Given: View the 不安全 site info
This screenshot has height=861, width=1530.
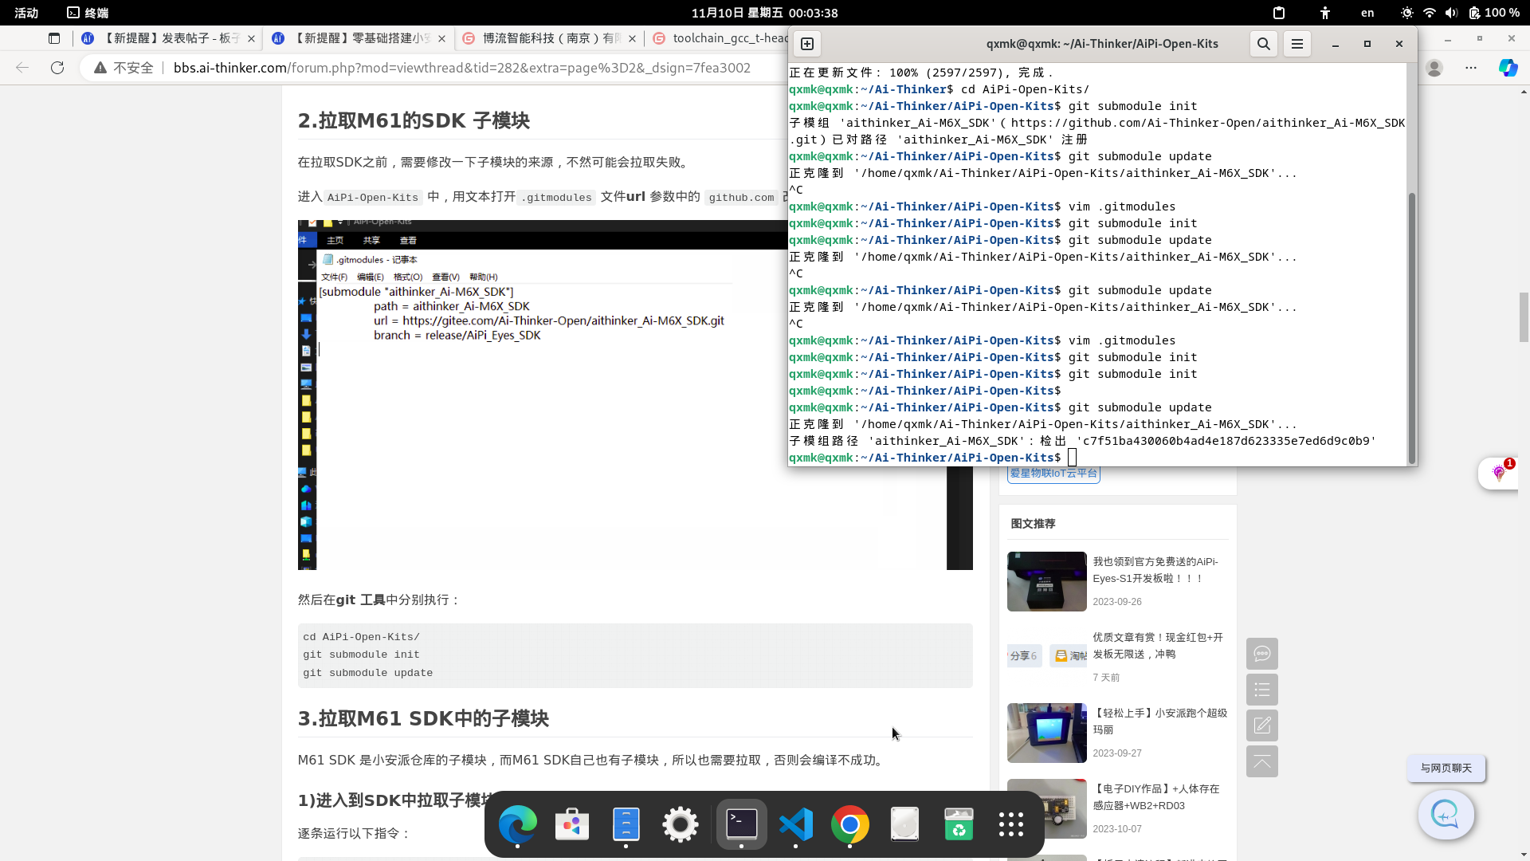Looking at the screenshot, I should coord(124,68).
